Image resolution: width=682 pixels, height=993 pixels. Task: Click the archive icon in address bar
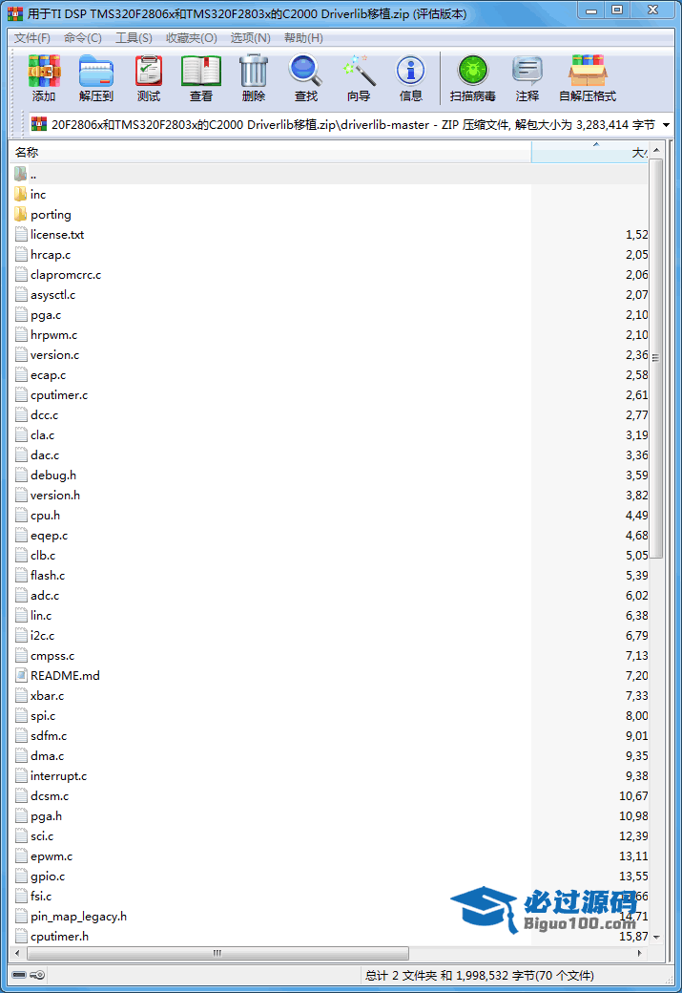click(x=39, y=124)
